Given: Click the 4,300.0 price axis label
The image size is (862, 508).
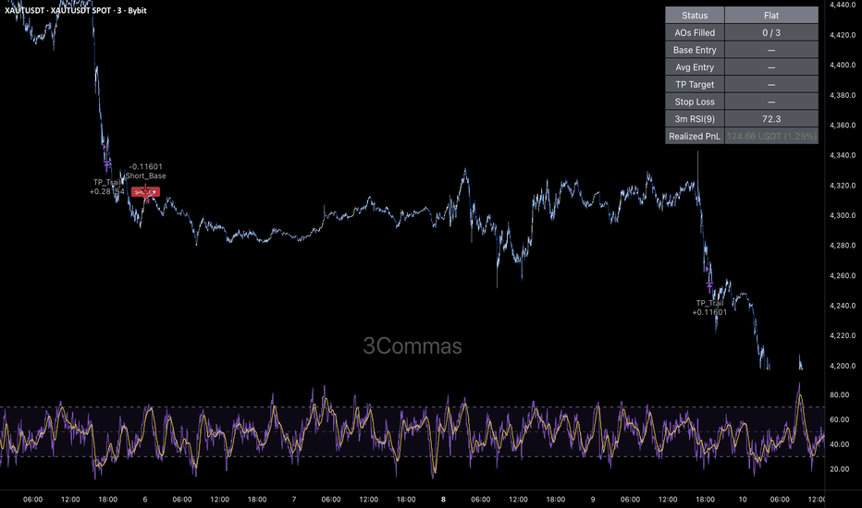Looking at the screenshot, I should pos(843,215).
